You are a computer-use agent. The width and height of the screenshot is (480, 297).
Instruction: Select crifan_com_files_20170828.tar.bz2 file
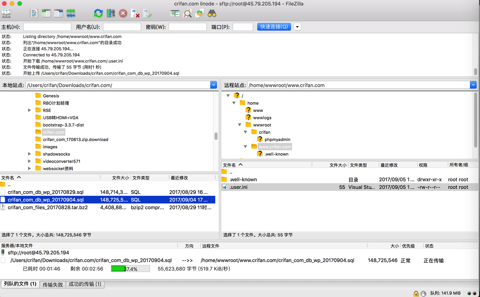(107, 207)
